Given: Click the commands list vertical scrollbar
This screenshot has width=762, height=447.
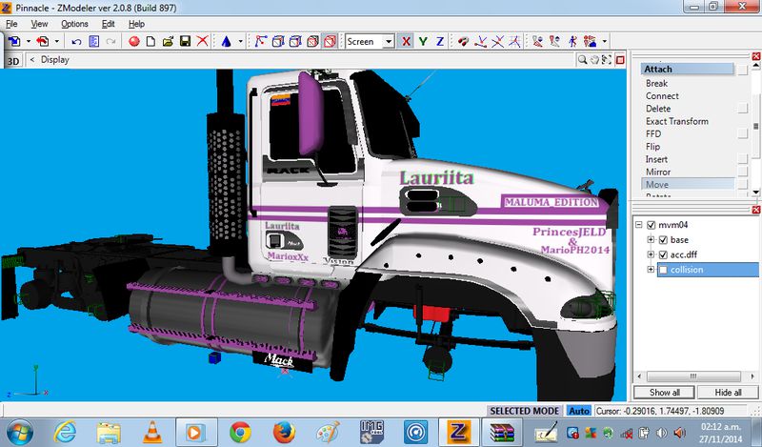Looking at the screenshot, I should (x=756, y=129).
